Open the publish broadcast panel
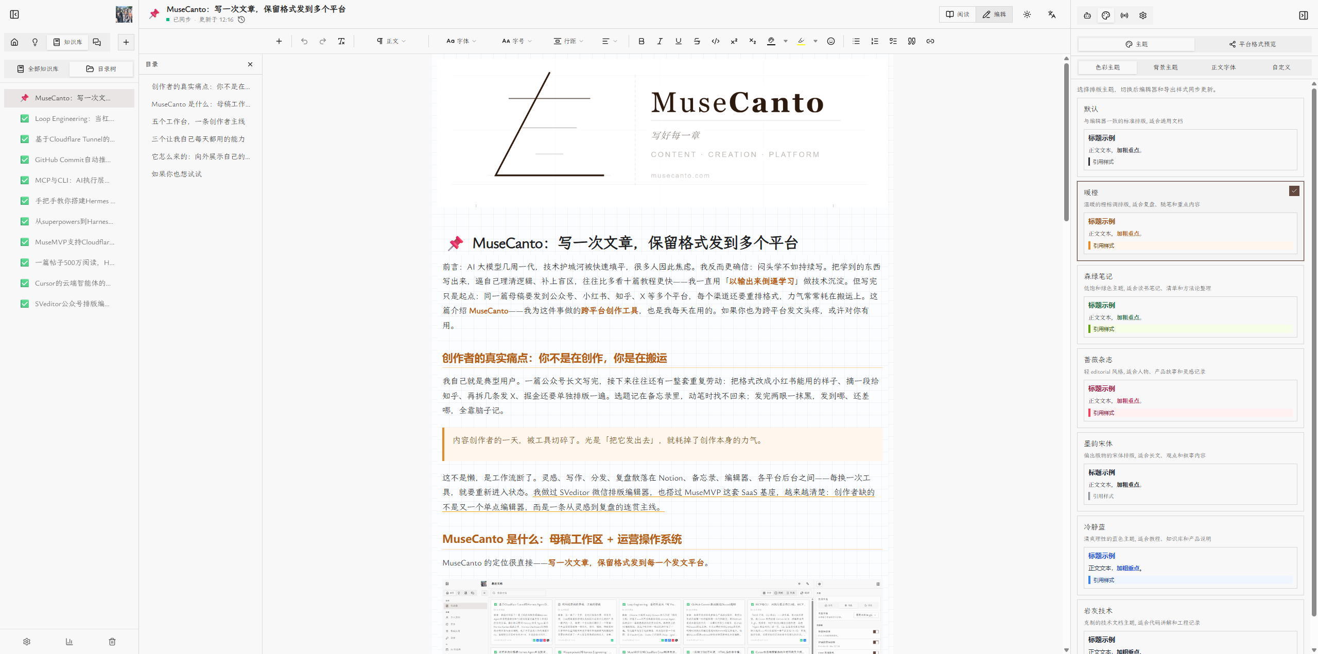Viewport: 1318px width, 654px height. coord(1124,15)
